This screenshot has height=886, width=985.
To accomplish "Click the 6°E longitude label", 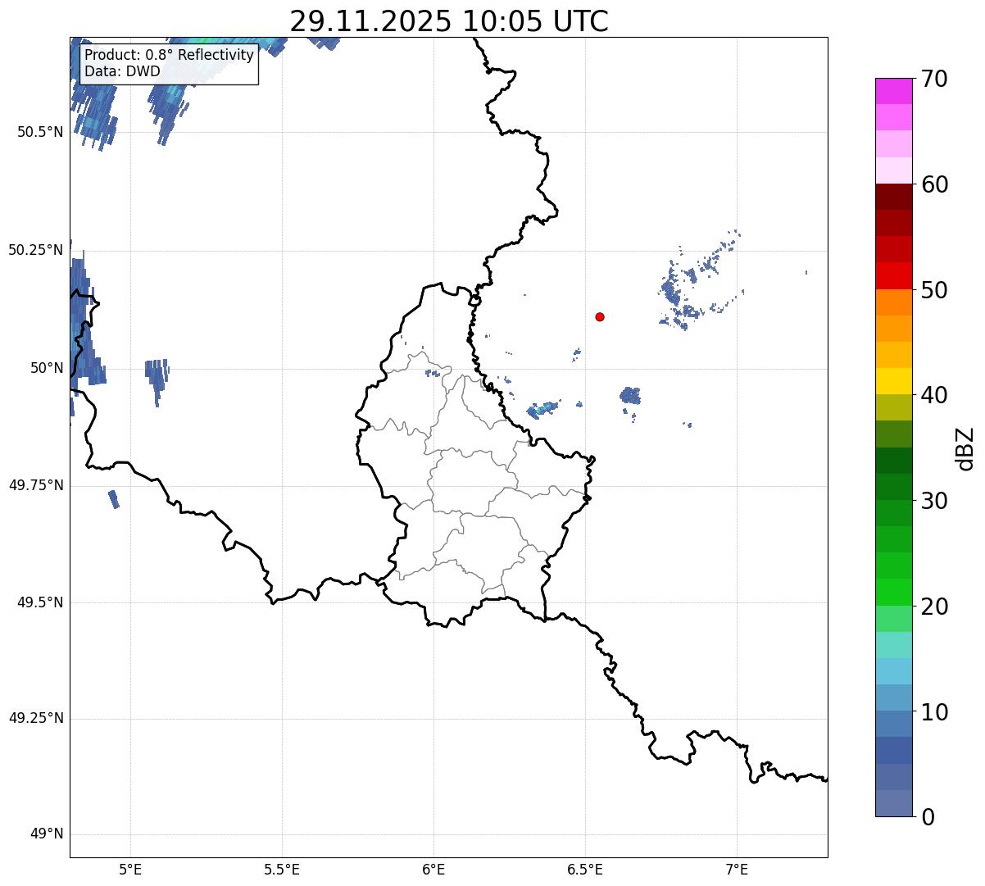I will coord(433,869).
